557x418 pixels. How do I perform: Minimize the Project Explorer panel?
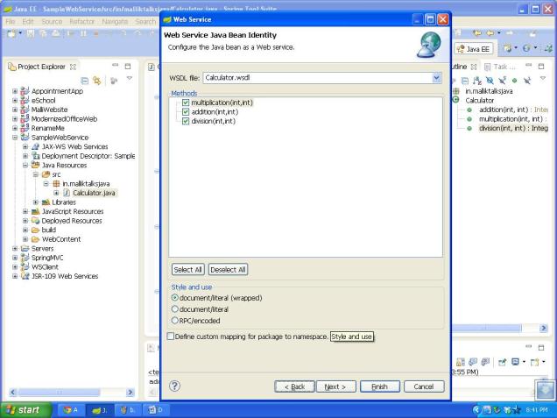115,66
